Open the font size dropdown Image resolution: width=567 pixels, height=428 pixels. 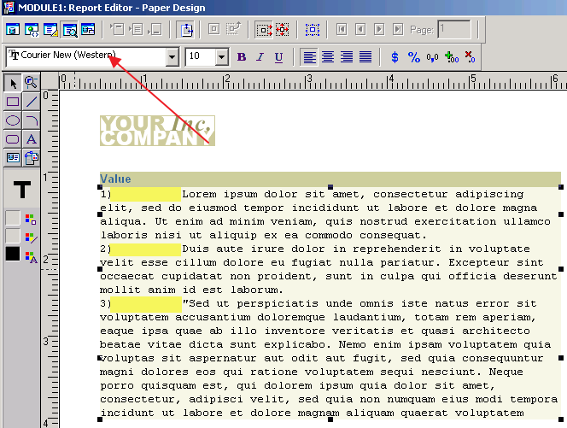click(x=222, y=57)
